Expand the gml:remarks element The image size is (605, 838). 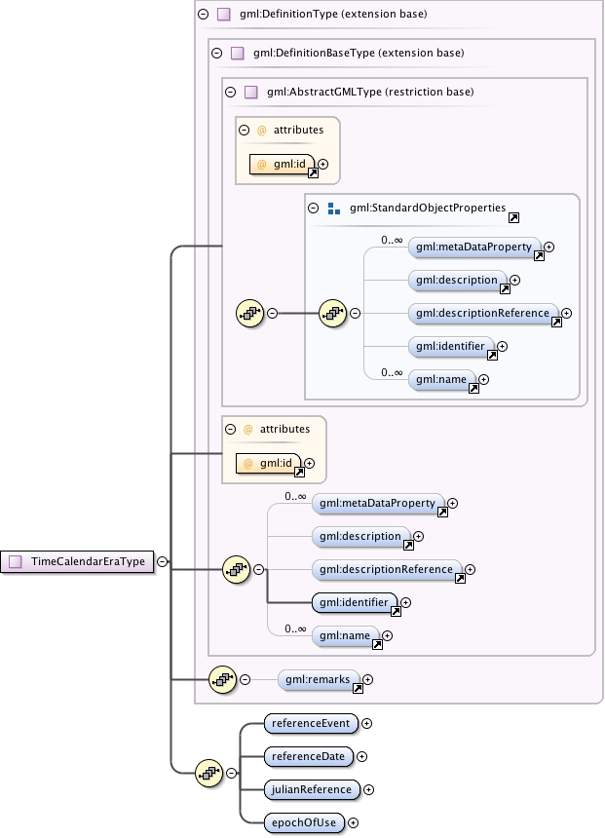(367, 680)
